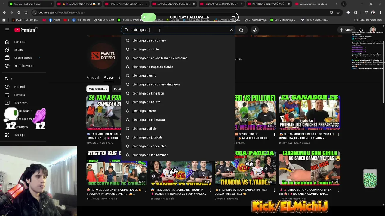Image resolution: width=385 pixels, height=216 pixels.
Task: Click the address bar URL youtube.com/@WawitaDotero
Action: (61, 13)
